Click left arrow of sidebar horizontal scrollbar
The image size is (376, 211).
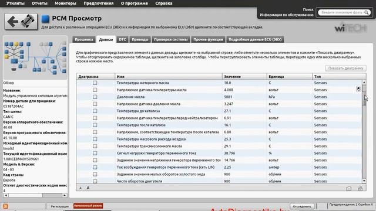(x=6, y=195)
